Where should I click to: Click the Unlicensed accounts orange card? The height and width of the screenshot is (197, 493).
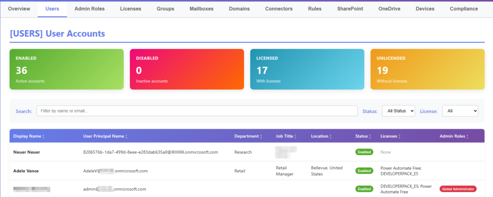click(427, 69)
